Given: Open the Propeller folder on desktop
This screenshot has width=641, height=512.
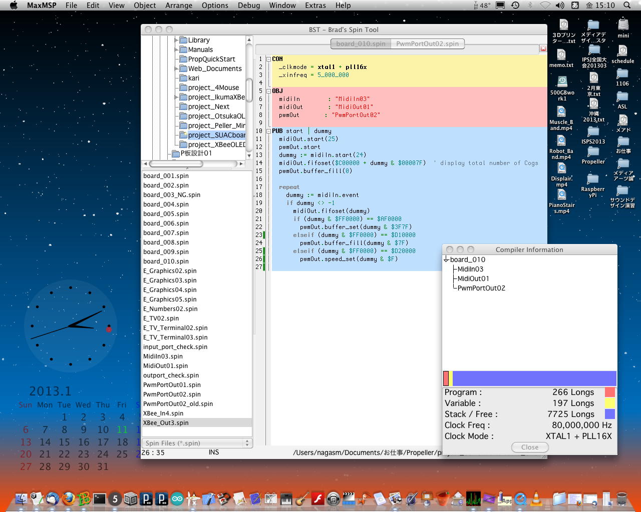Looking at the screenshot, I should (x=593, y=152).
